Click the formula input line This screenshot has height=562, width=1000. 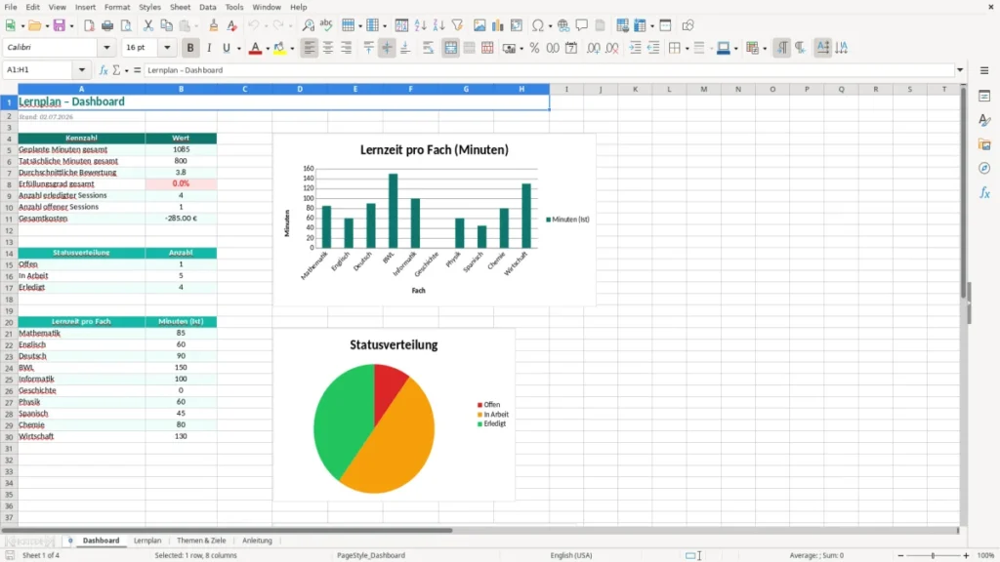[x=549, y=70]
